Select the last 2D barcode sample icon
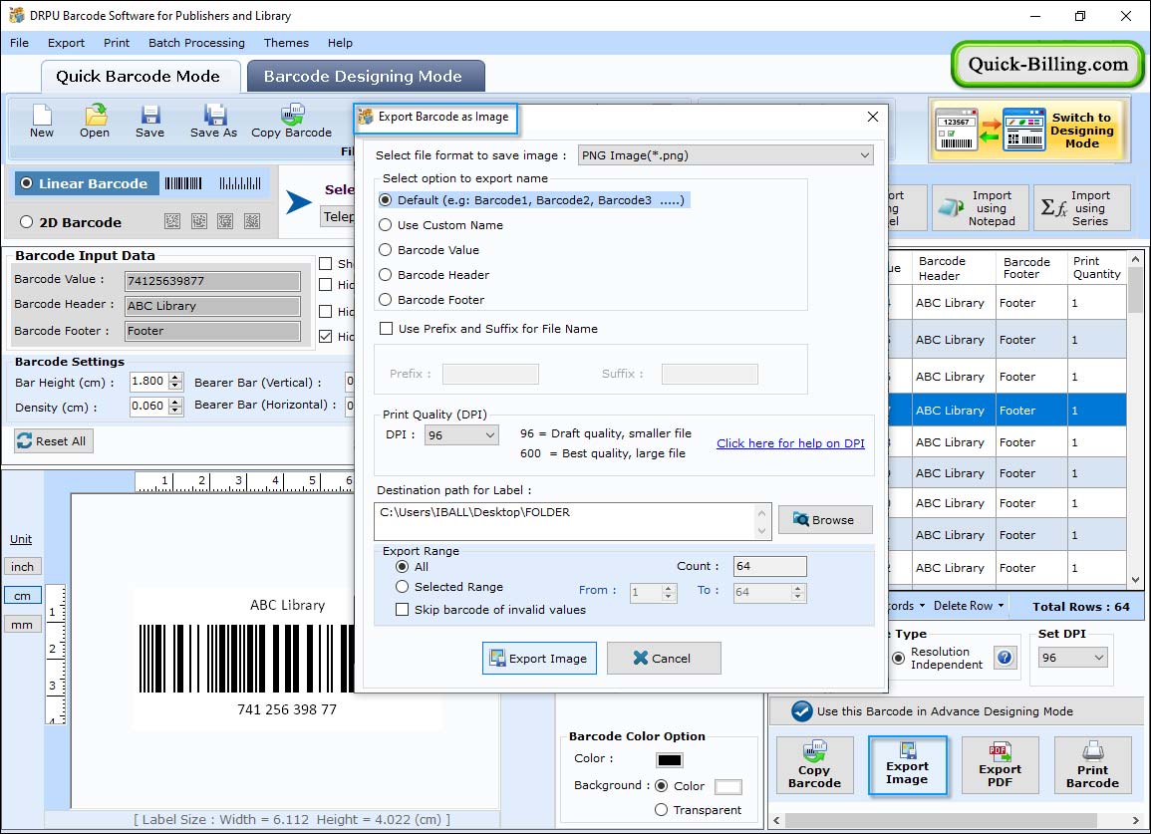The image size is (1151, 834). [252, 221]
